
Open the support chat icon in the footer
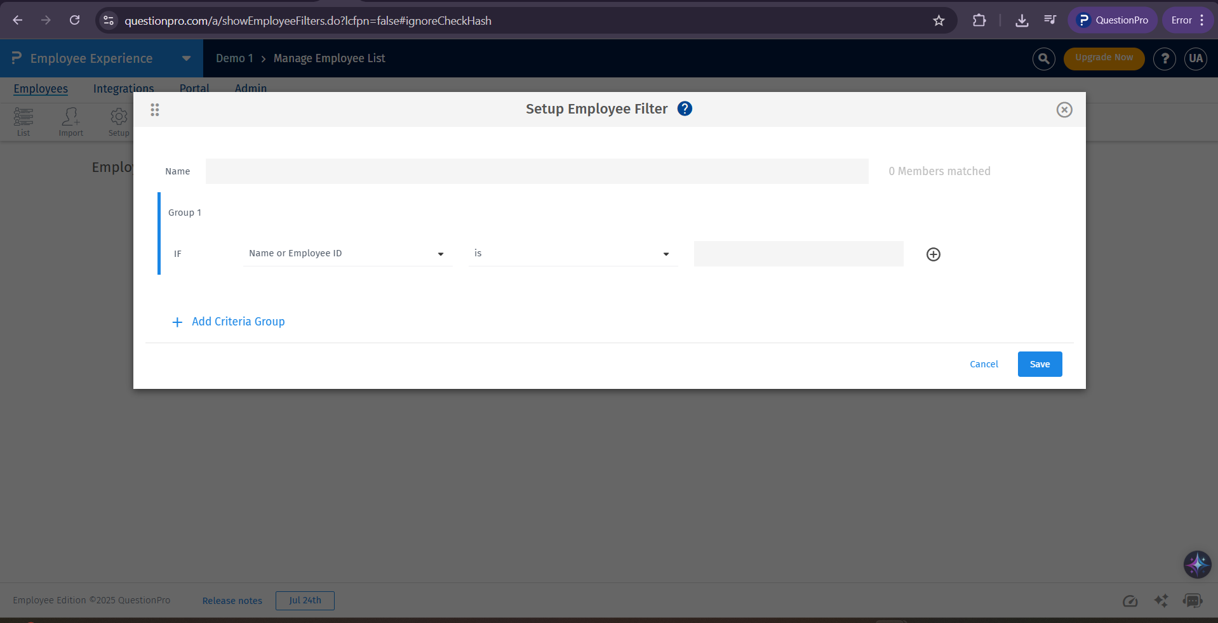(x=1193, y=601)
